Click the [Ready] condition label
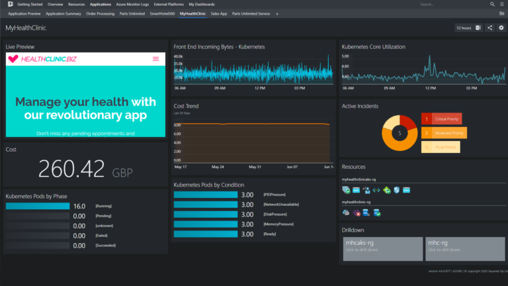The height and width of the screenshot is (286, 508). tap(270, 234)
